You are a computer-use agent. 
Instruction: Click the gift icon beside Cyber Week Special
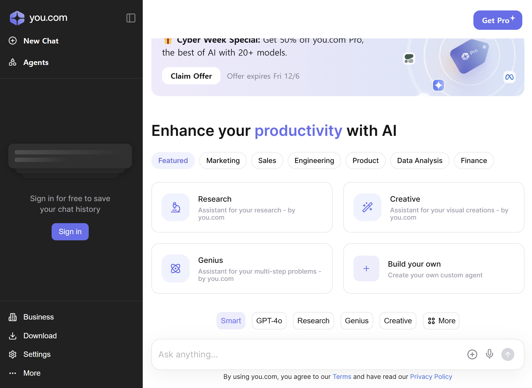point(168,41)
